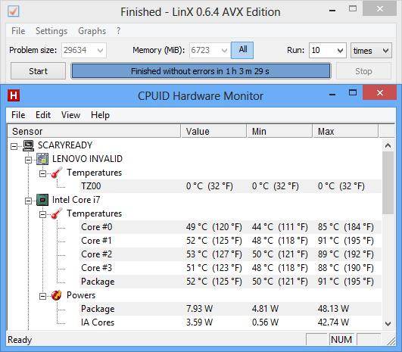The height and width of the screenshot is (352, 402).
Task: Click thermometer icon under Intel Core i7
Action: [x=57, y=213]
